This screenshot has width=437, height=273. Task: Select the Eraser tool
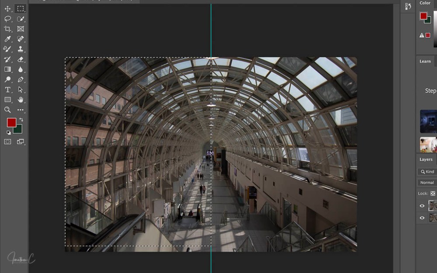(21, 59)
